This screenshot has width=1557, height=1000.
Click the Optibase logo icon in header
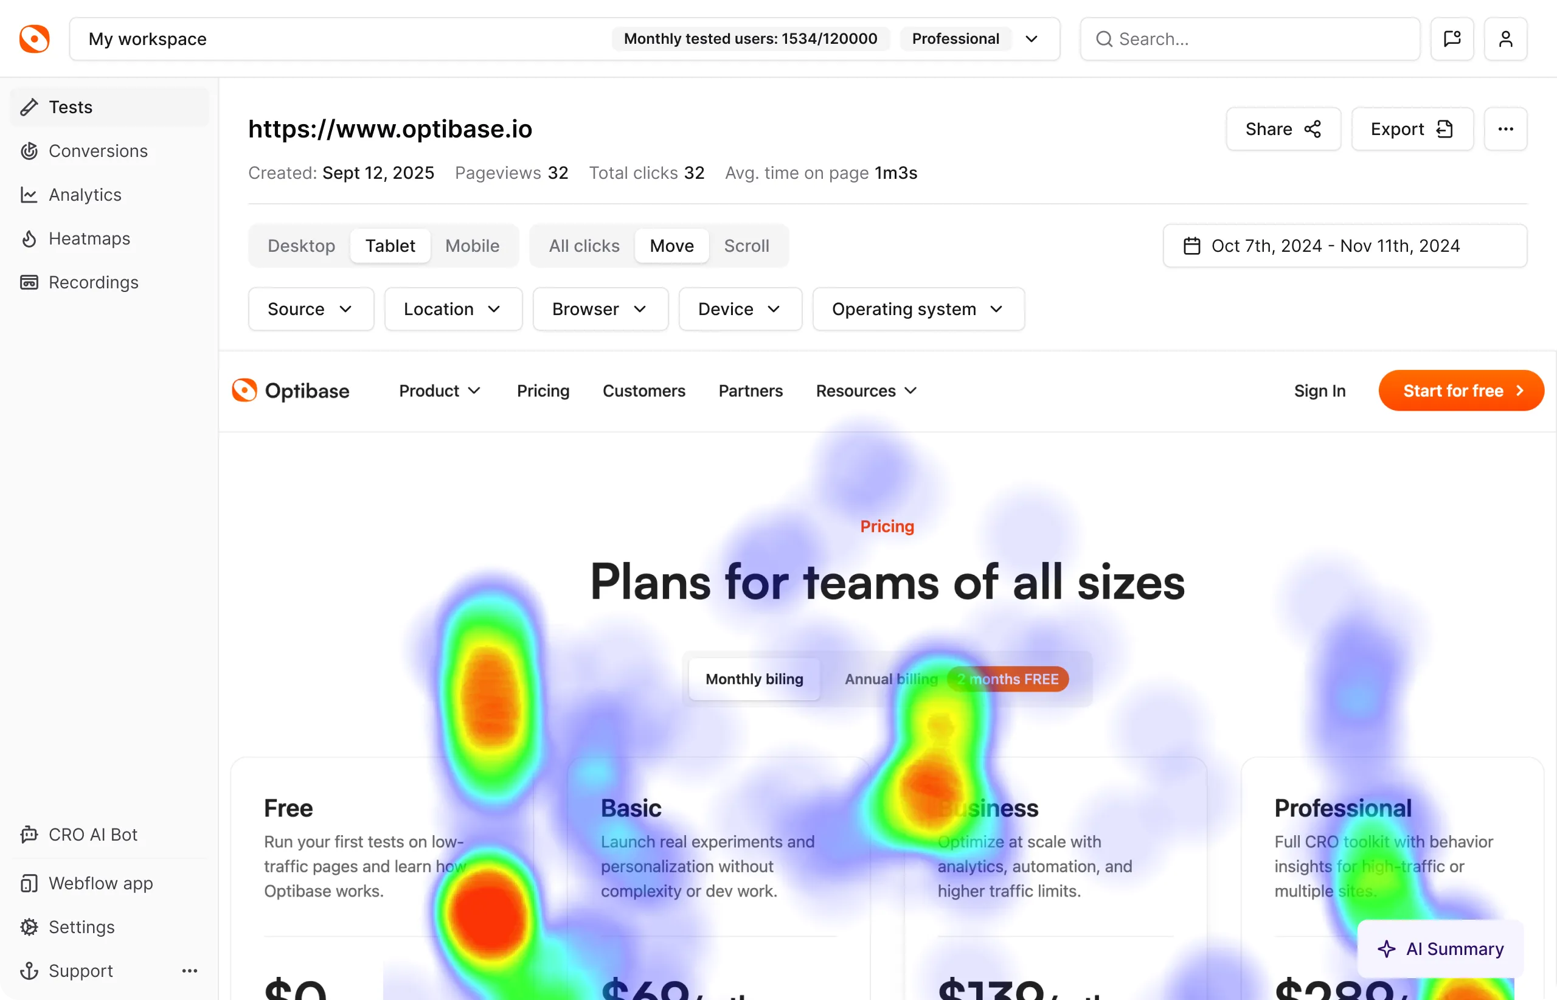34,39
